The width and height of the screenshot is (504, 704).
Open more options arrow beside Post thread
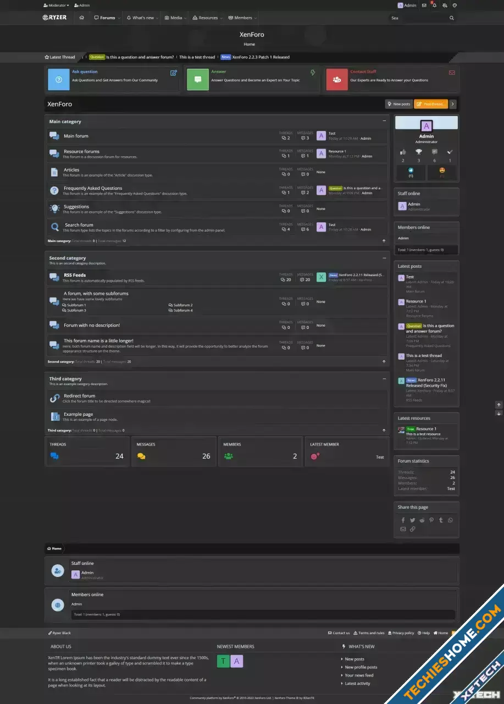coord(453,104)
